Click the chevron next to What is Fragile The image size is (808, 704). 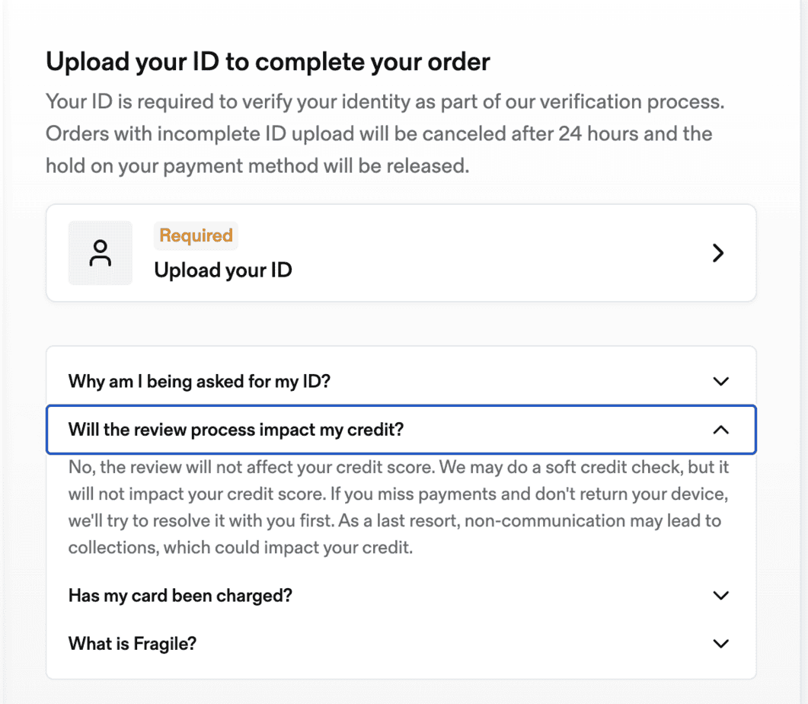[x=720, y=644]
